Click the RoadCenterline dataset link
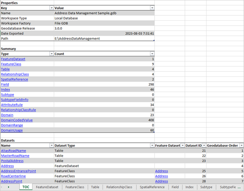 pyautogui.click(x=13, y=176)
